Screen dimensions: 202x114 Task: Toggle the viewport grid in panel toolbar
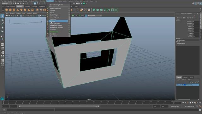21,16
